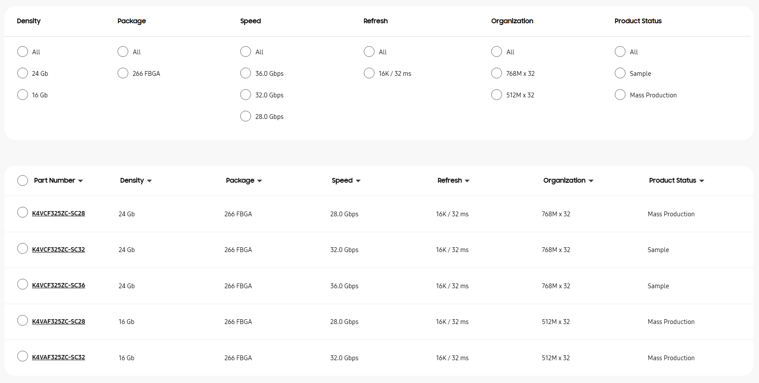
Task: Tick the checkbox for K4VCF325ZC-SC32 row
Action: coord(22,249)
